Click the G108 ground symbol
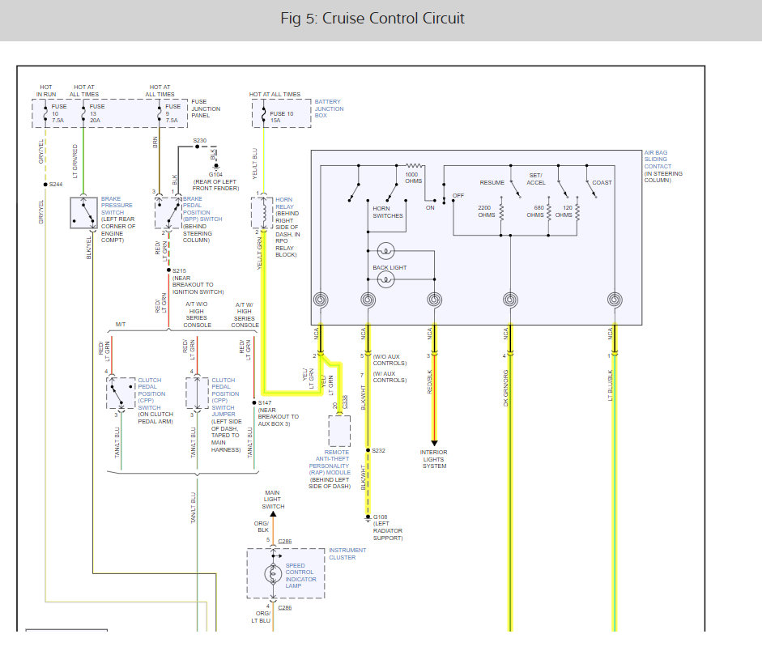Image resolution: width=762 pixels, height=651 pixels. (x=368, y=518)
